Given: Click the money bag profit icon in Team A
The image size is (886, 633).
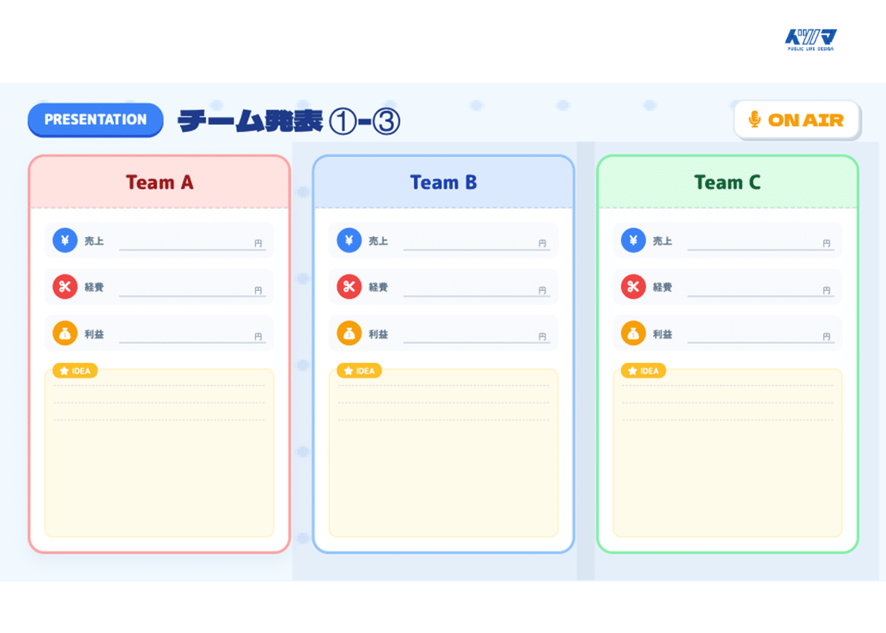Looking at the screenshot, I should pyautogui.click(x=65, y=333).
